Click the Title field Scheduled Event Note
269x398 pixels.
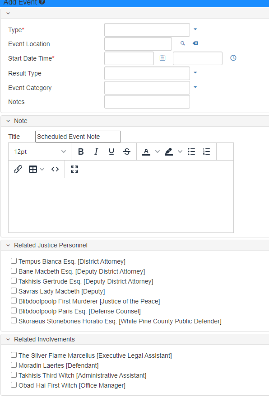pyautogui.click(x=78, y=137)
